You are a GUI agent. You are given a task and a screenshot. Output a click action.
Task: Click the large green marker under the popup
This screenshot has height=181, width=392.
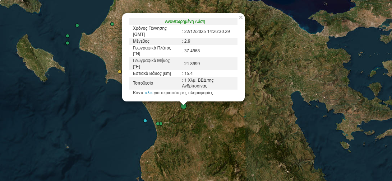(x=184, y=106)
